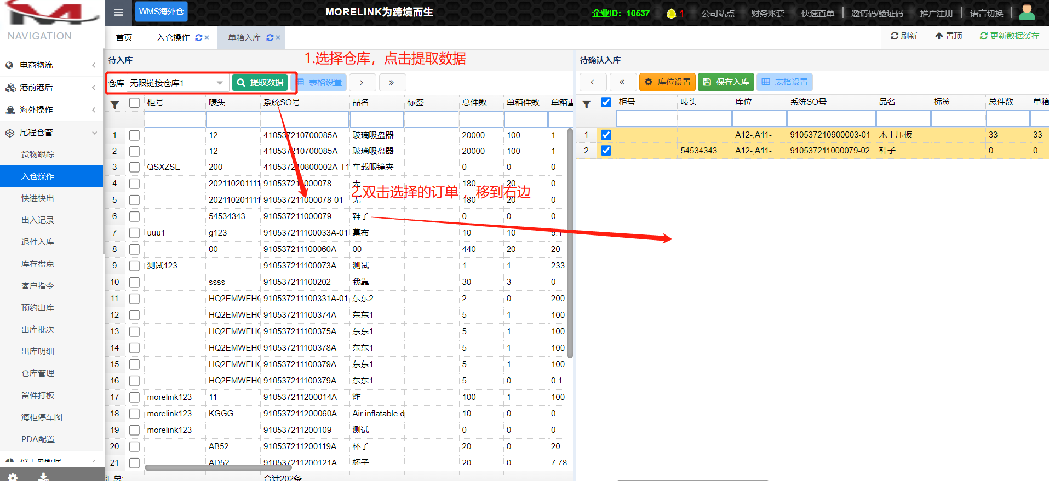Click download icon at sidebar bottom
The width and height of the screenshot is (1049, 481).
(x=43, y=477)
